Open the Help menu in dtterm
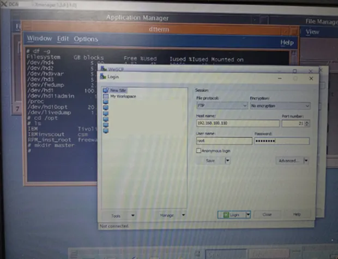 (x=287, y=42)
